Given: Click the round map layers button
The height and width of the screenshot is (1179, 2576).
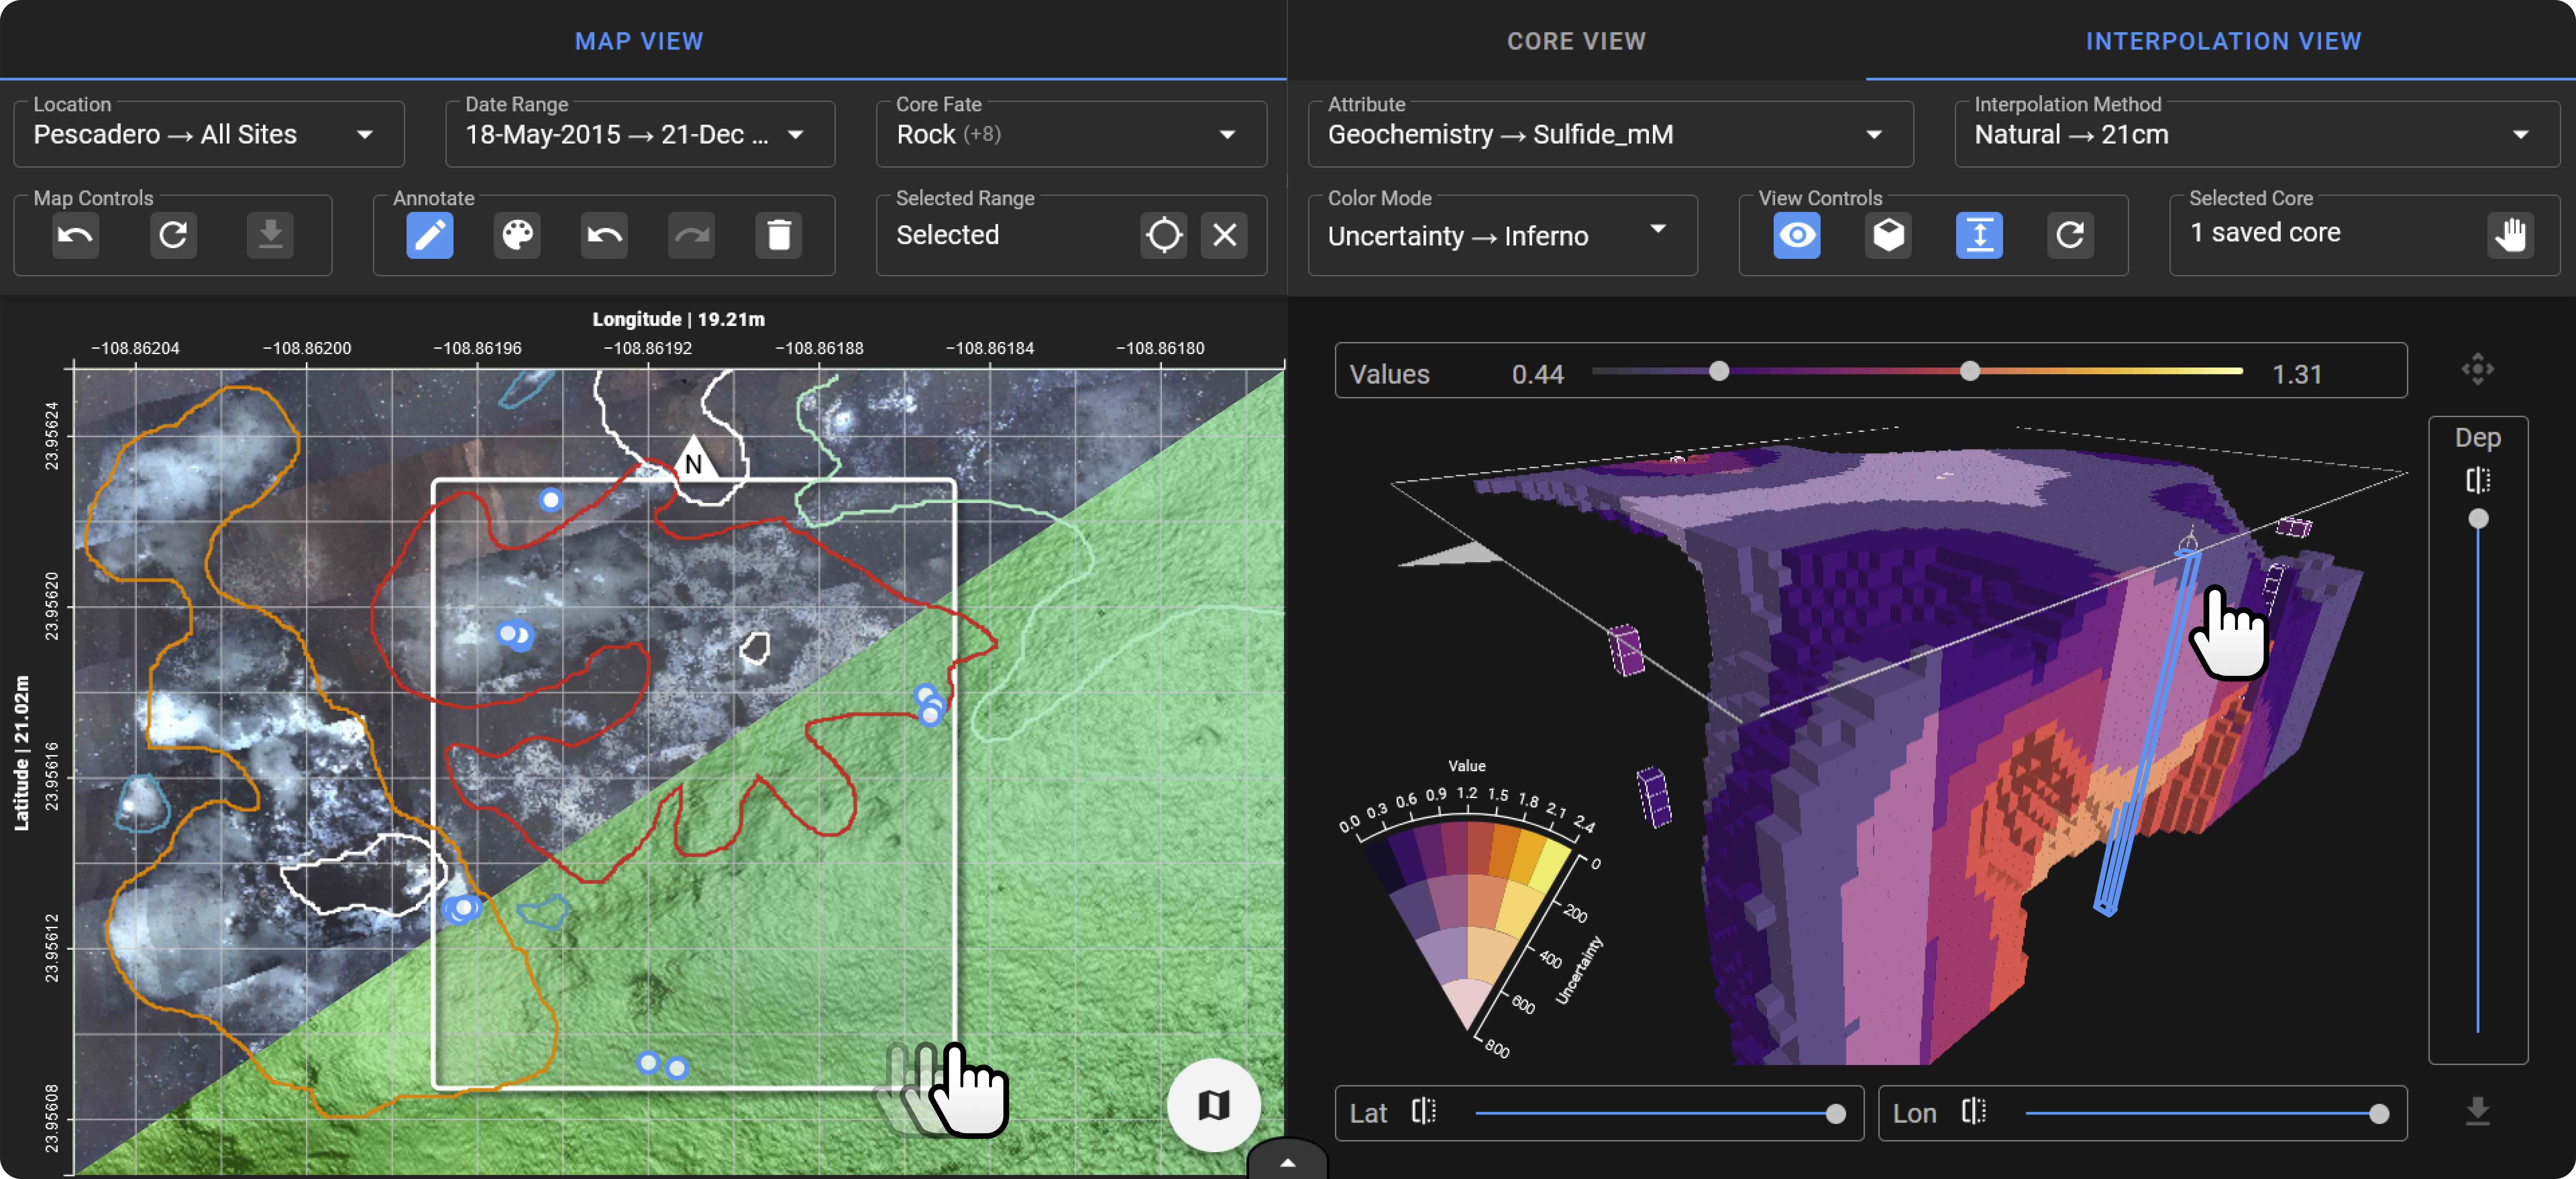Looking at the screenshot, I should click(x=1214, y=1105).
